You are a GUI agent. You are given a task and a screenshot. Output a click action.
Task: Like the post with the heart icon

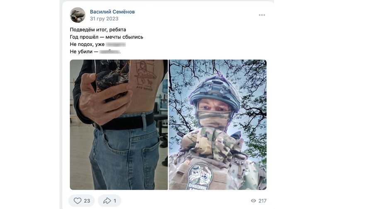click(78, 201)
